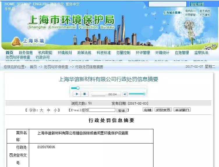
Task: Open the 政务信息 menu item
Action: tap(26, 53)
